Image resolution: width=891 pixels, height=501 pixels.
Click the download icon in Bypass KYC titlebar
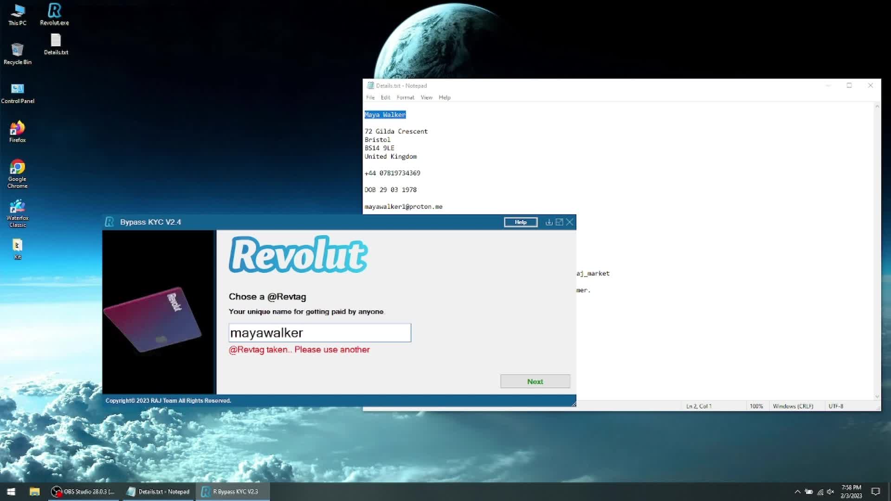(548, 222)
